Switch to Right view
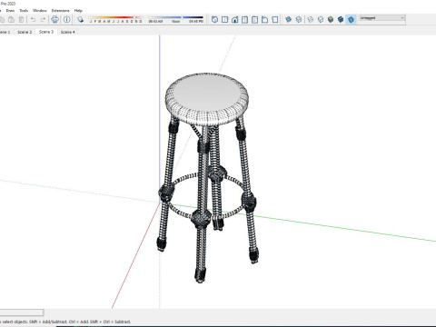The image size is (436, 327). click(244, 20)
